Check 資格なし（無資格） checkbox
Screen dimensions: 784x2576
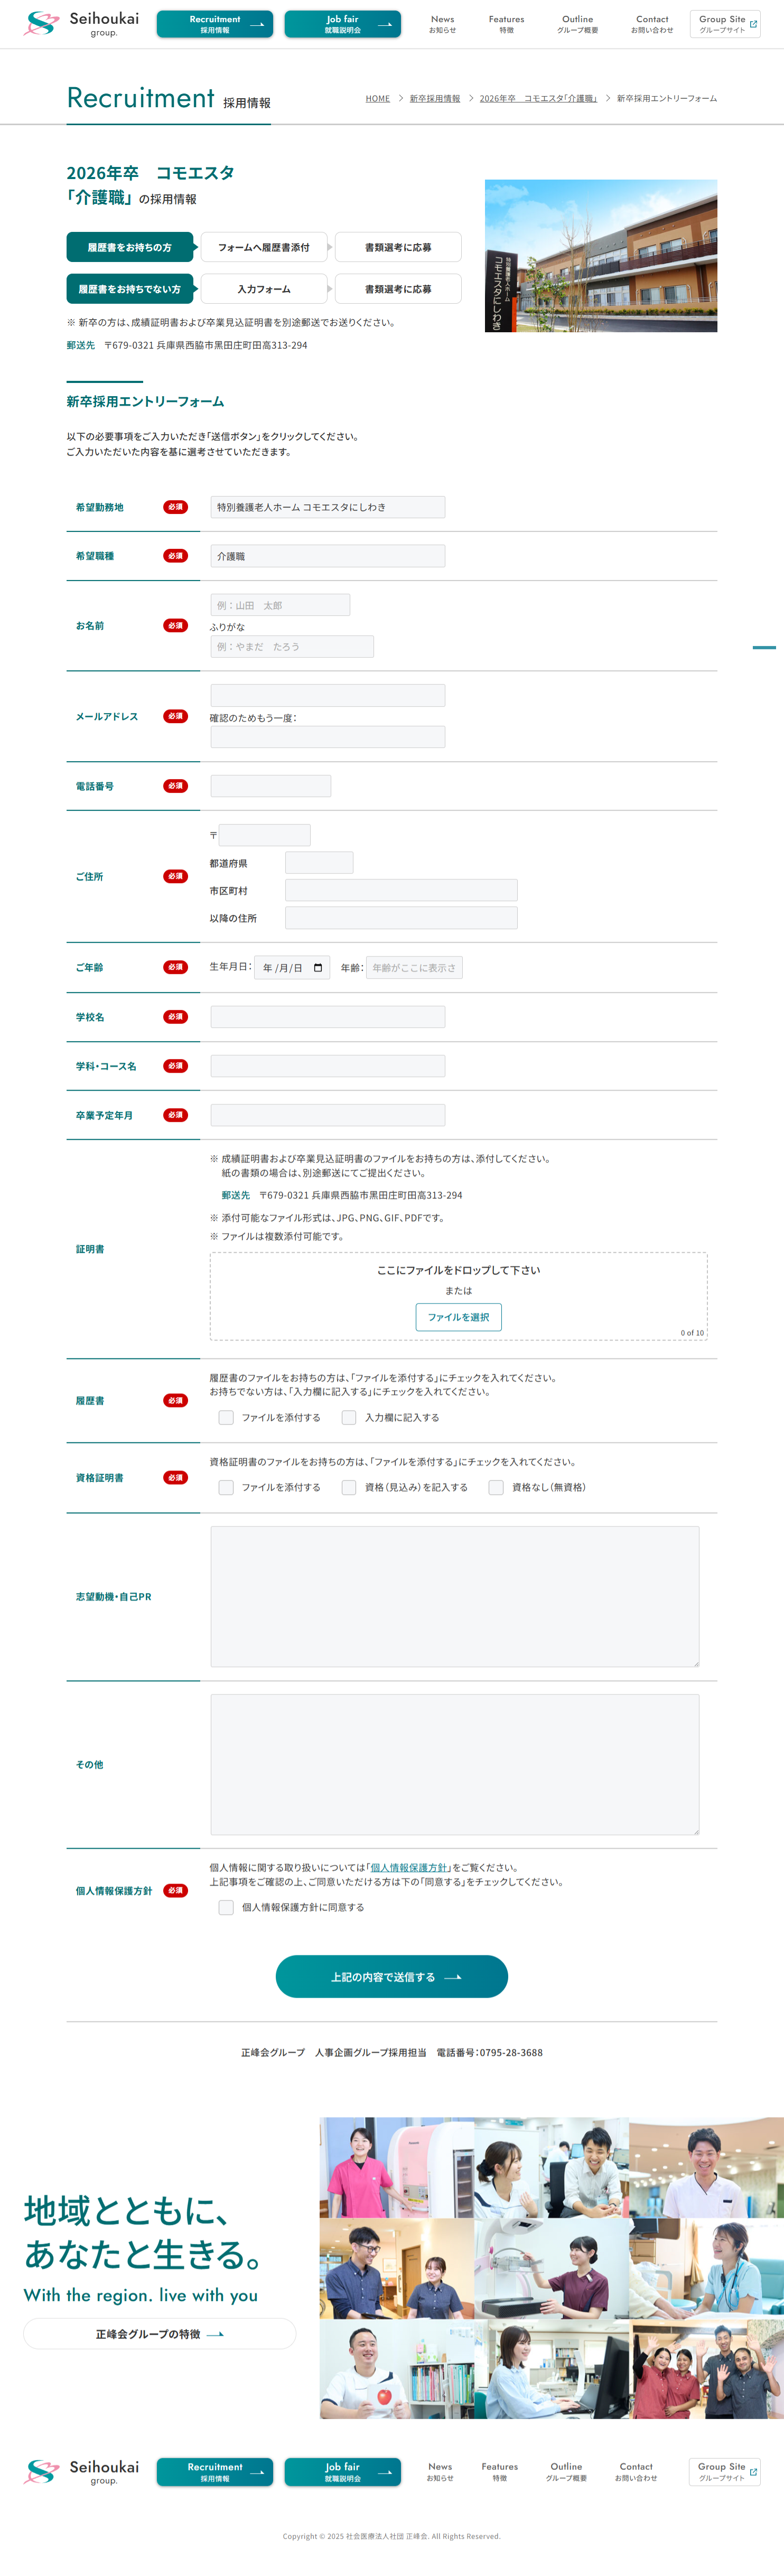[x=496, y=1488]
